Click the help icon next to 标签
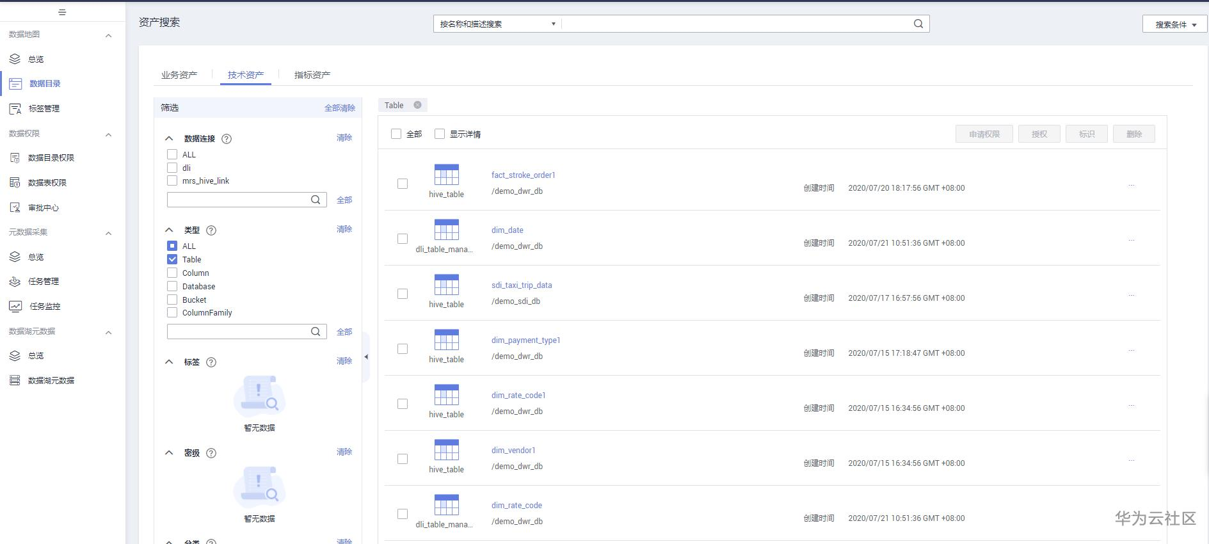Viewport: 1209px width, 544px height. pos(211,362)
